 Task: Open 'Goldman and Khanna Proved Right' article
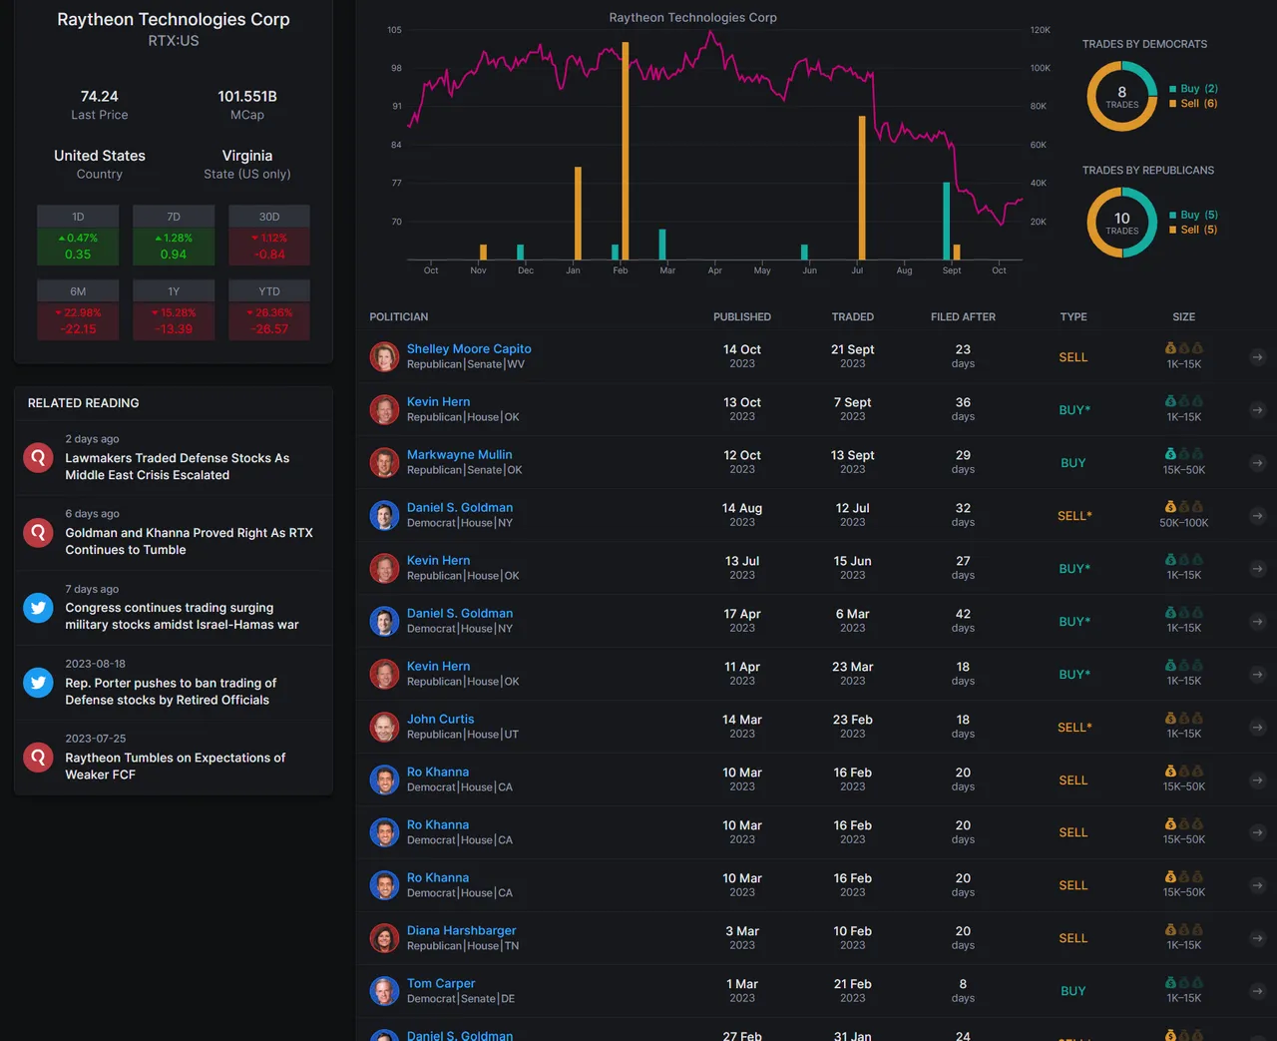(x=189, y=541)
